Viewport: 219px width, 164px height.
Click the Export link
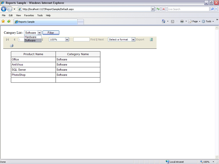[140, 40]
